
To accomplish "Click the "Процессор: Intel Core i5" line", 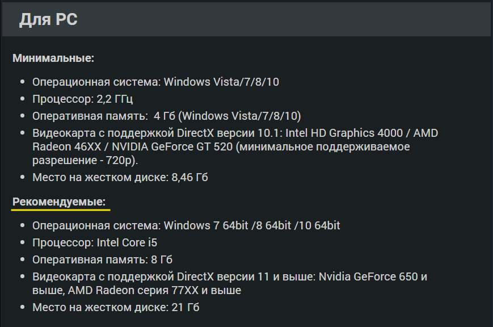I will pos(95,242).
